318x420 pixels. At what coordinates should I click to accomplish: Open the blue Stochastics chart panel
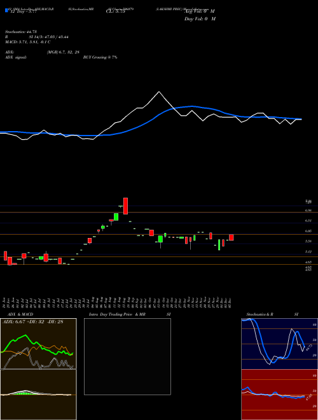coord(279,344)
